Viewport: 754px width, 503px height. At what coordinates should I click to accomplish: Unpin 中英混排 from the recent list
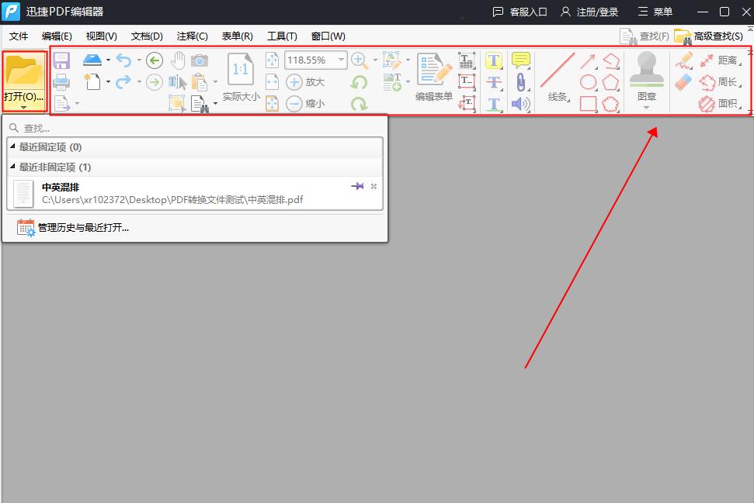pos(357,186)
